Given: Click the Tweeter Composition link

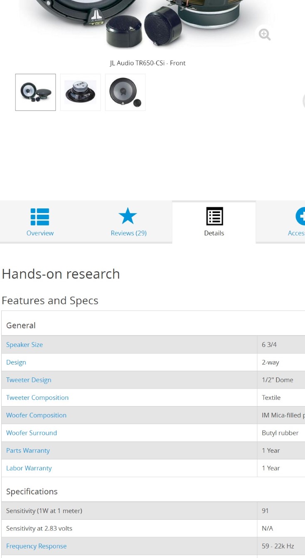Looking at the screenshot, I should [37, 398].
